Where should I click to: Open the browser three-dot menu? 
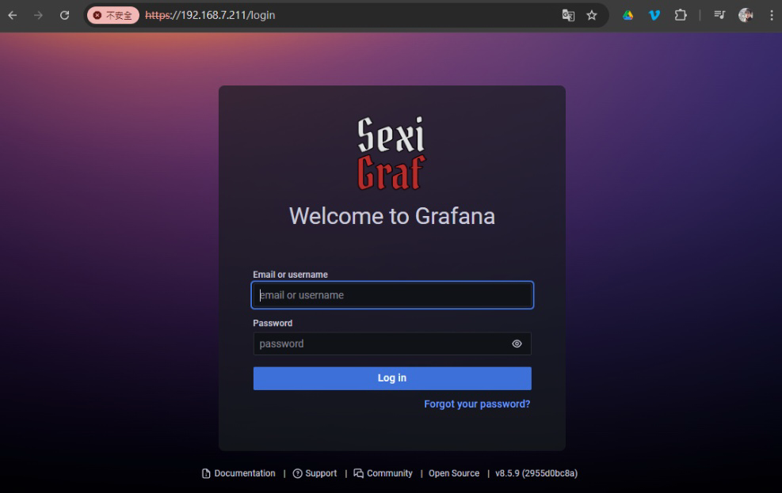772,16
